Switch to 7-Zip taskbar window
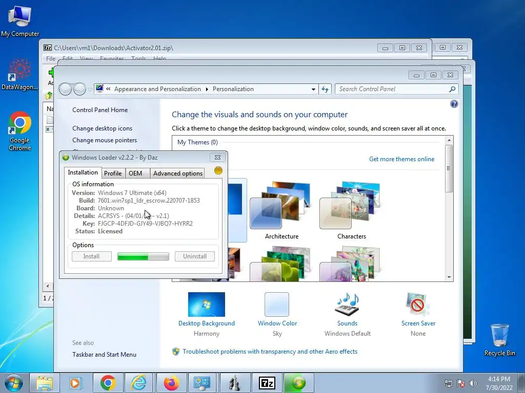Screen dimensions: 525x393 267,383
